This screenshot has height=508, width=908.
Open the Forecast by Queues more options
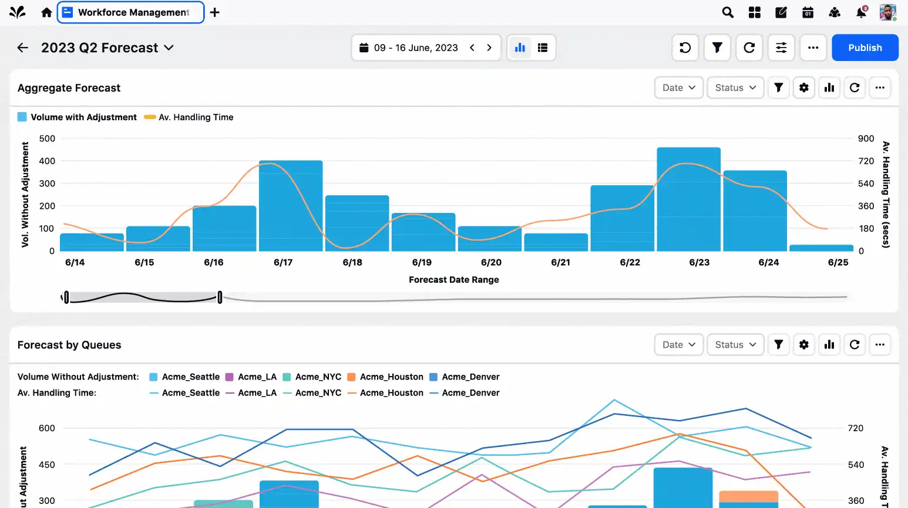880,345
